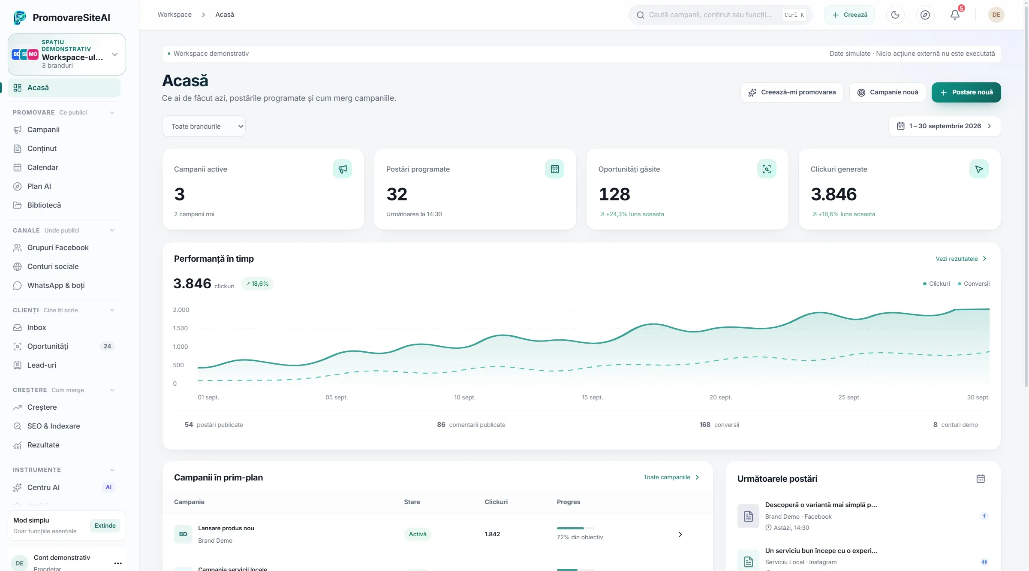Expand the workspace switcher chevron
1029x571 pixels.
115,54
